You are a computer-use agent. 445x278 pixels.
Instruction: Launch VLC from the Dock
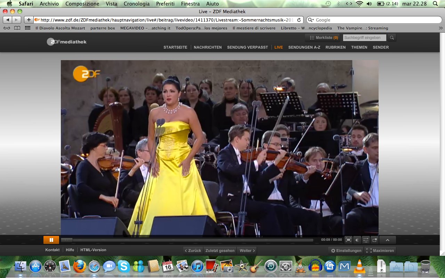pyautogui.click(x=359, y=267)
